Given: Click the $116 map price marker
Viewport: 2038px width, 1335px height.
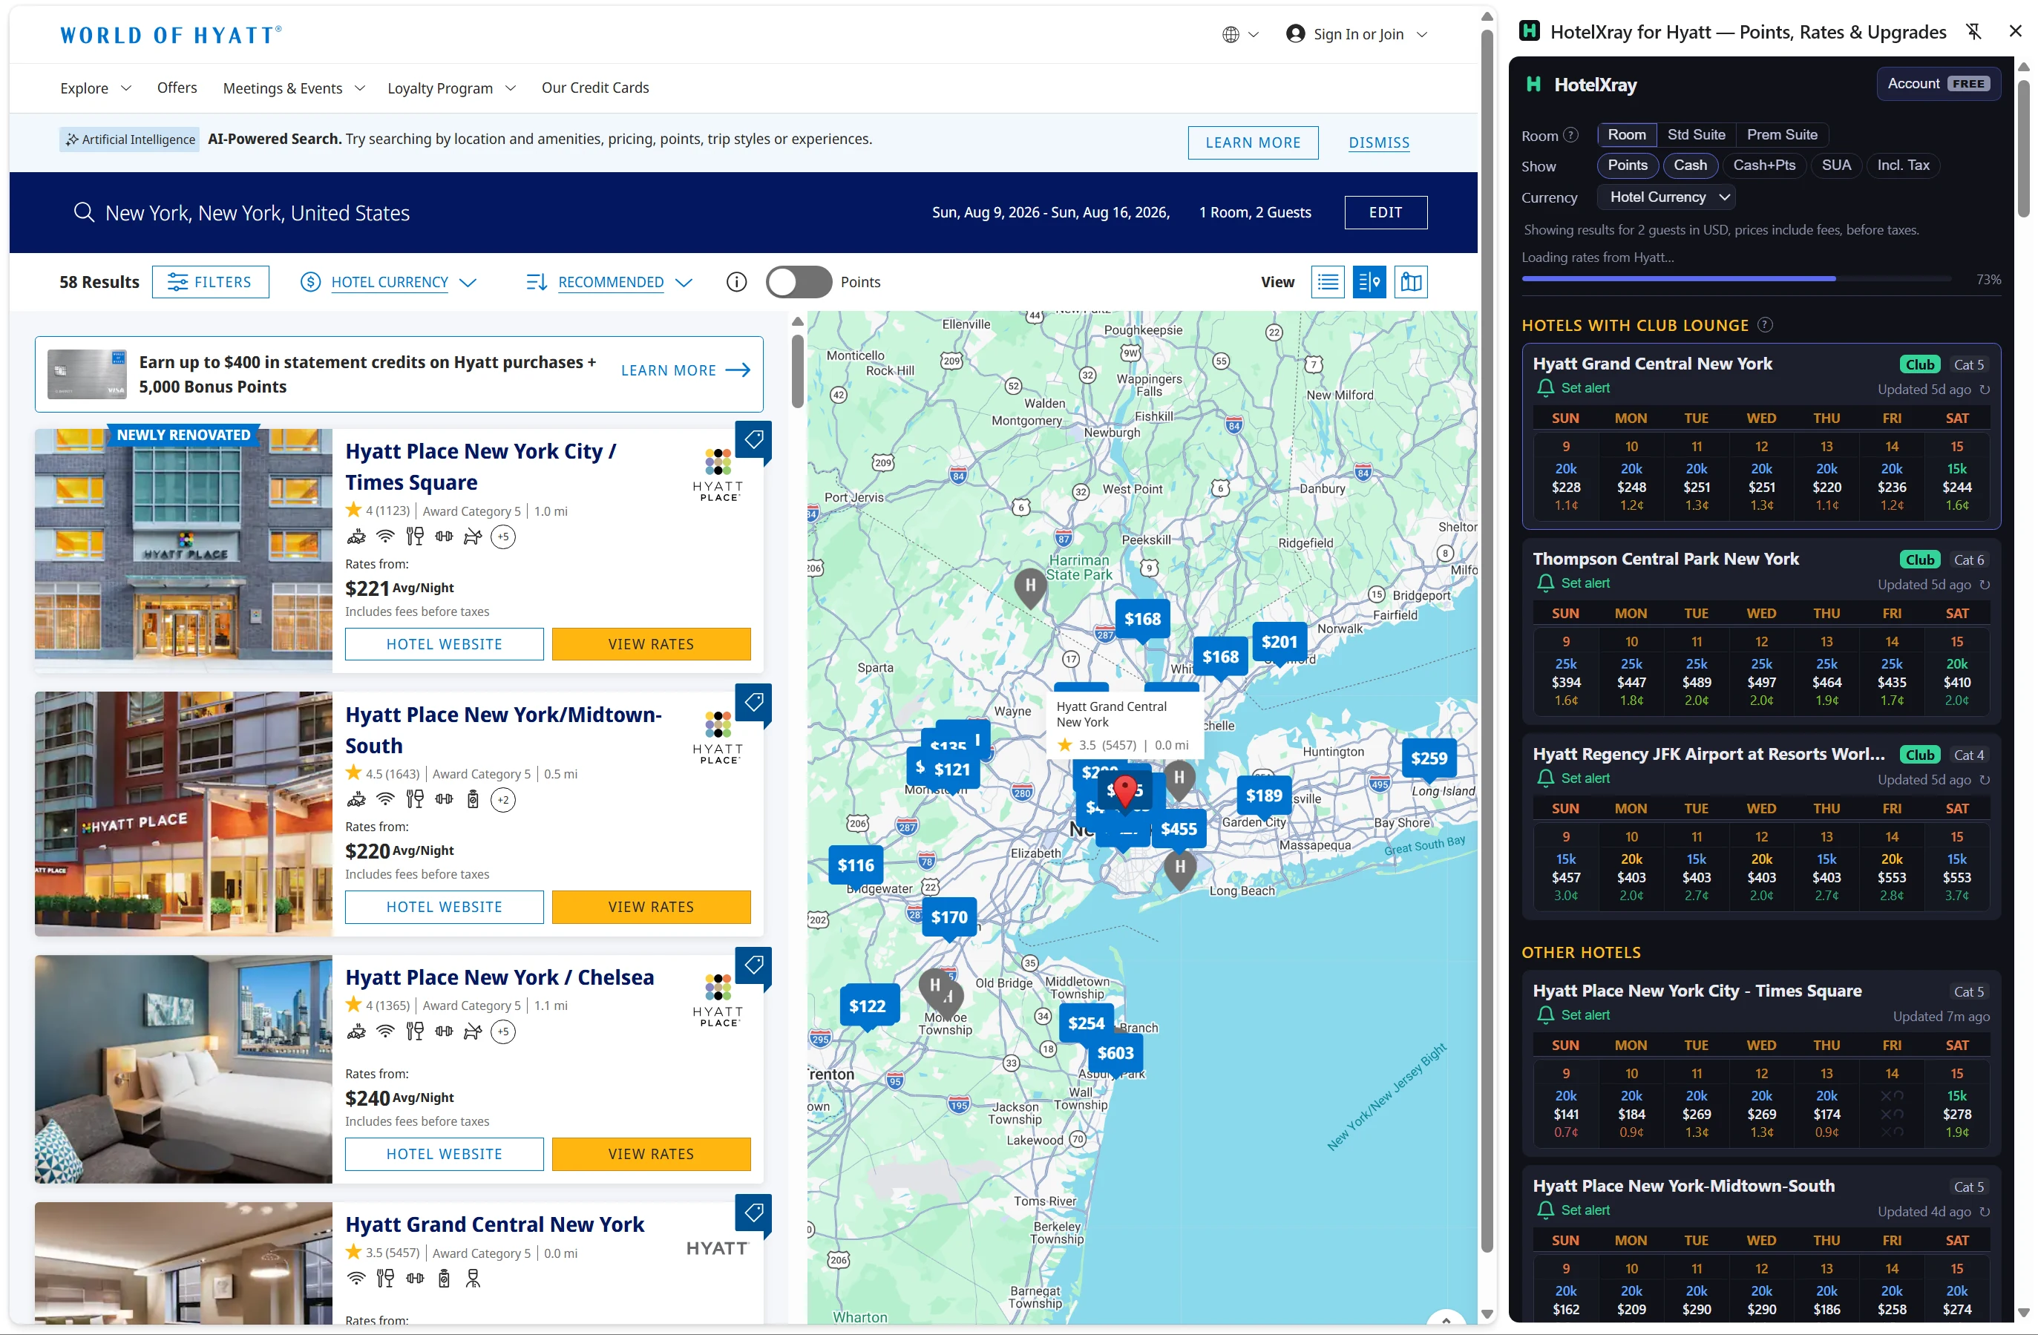Looking at the screenshot, I should 856,866.
